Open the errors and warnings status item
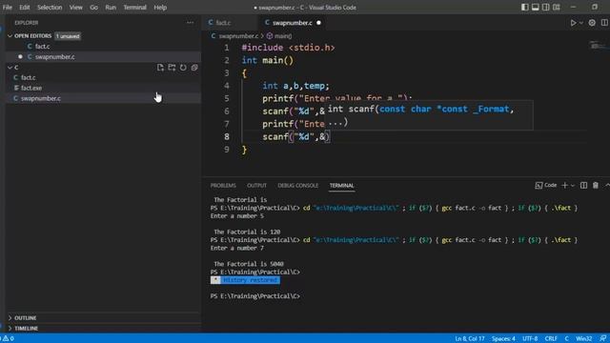The image size is (610, 343). 9,338
